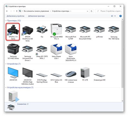This screenshot has height=116, width=128.
Task: Click Добавление принтера
Action: [36, 16]
